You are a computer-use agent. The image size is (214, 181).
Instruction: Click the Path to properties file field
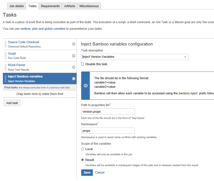point(108,112)
